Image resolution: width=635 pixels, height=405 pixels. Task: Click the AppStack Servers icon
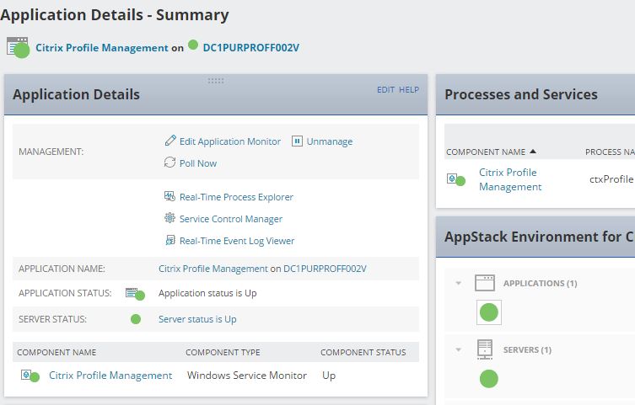click(x=485, y=349)
